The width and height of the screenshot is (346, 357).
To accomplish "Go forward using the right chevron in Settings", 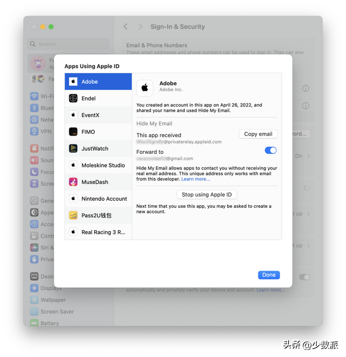I will pyautogui.click(x=140, y=26).
